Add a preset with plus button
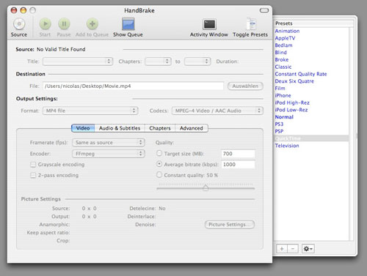Viewport: 367px width, 276px height. coord(282,249)
